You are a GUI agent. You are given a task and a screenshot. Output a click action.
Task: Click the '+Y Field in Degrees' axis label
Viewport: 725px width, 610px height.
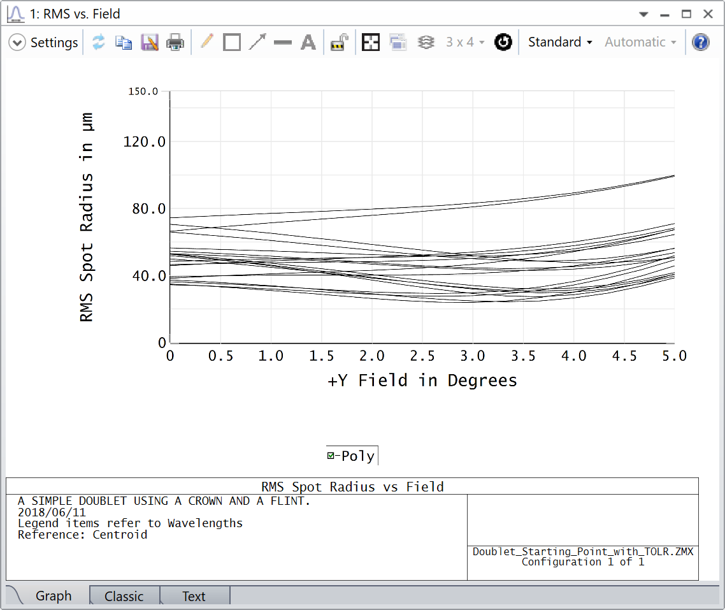pyautogui.click(x=422, y=380)
